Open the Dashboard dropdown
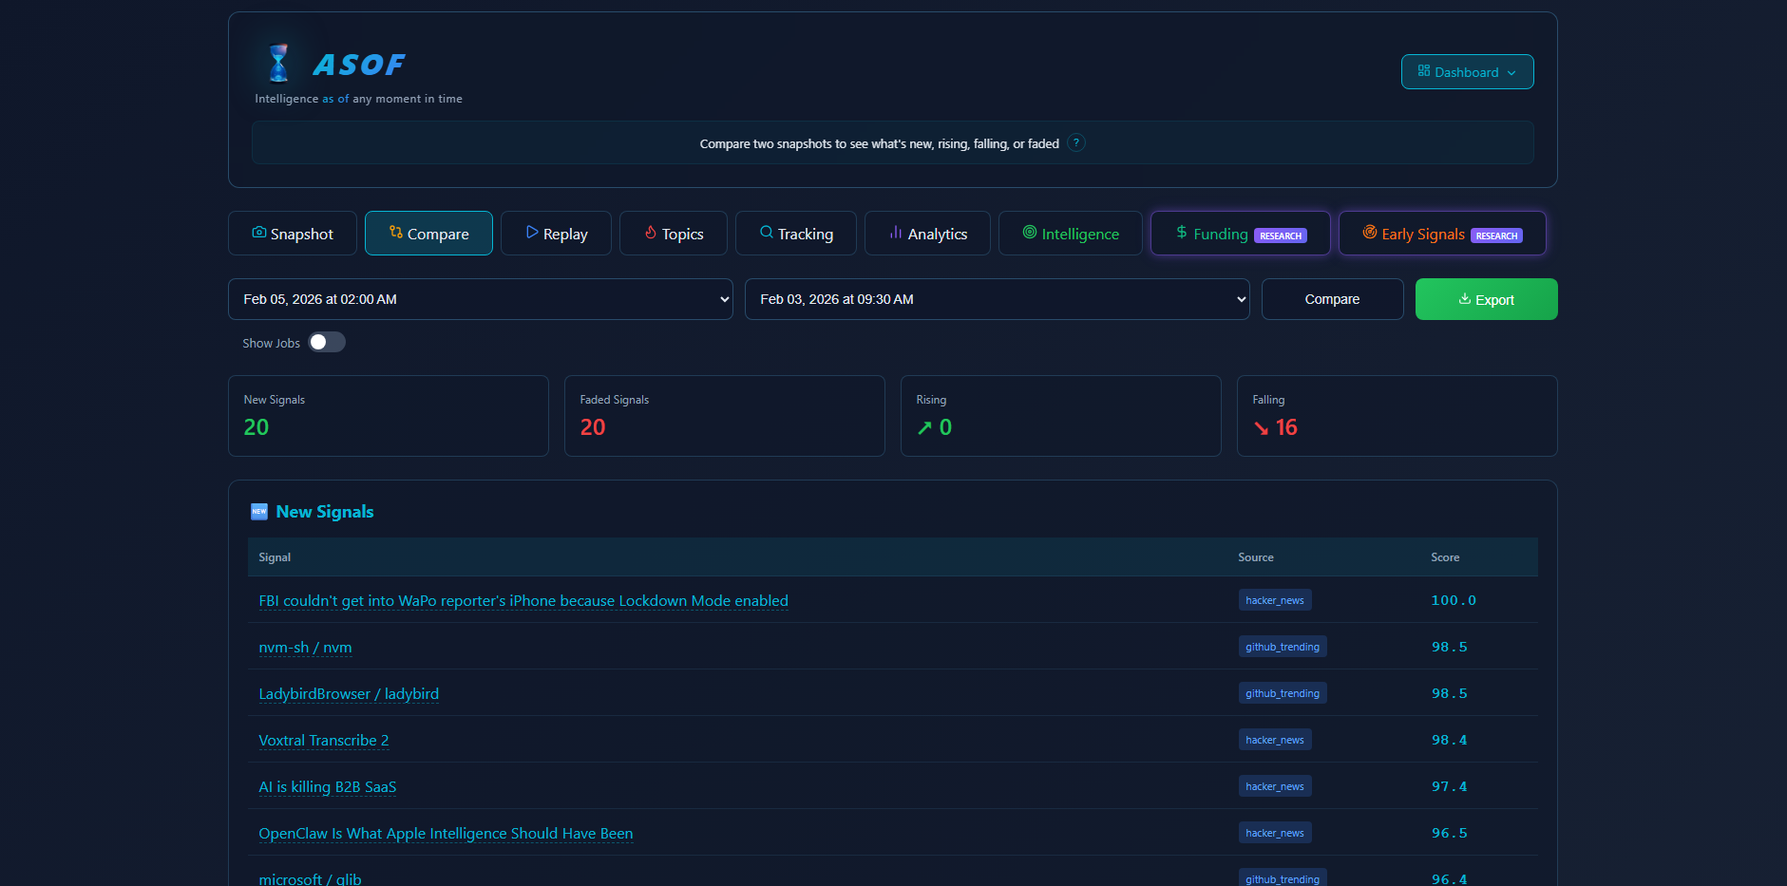 (x=1467, y=71)
